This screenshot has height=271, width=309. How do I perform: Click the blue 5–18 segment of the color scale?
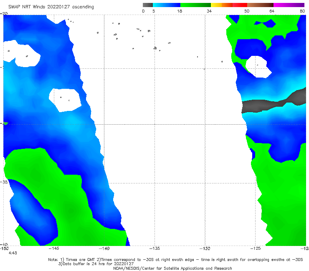[167, 5]
